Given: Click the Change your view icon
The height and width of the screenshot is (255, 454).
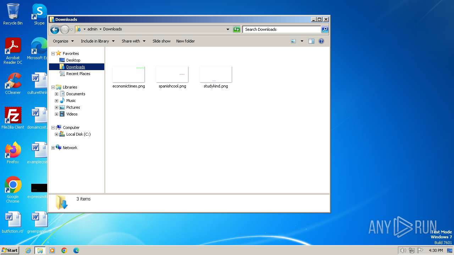Looking at the screenshot, I should (x=293, y=41).
